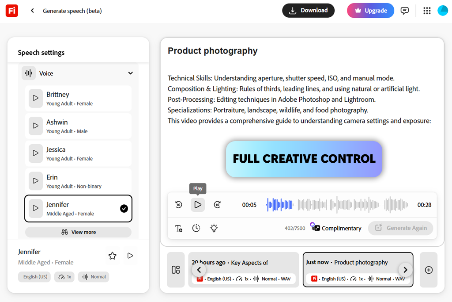
Task: Open the Normal tone chip
Action: (x=94, y=277)
